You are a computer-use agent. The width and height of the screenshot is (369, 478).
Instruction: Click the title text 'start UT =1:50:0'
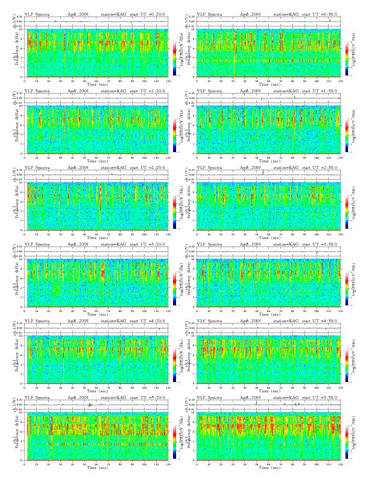click(320, 91)
